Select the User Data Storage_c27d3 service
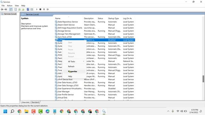 point(95,85)
